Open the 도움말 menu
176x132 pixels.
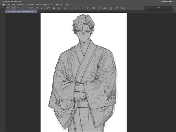pyautogui.click(x=67, y=5)
